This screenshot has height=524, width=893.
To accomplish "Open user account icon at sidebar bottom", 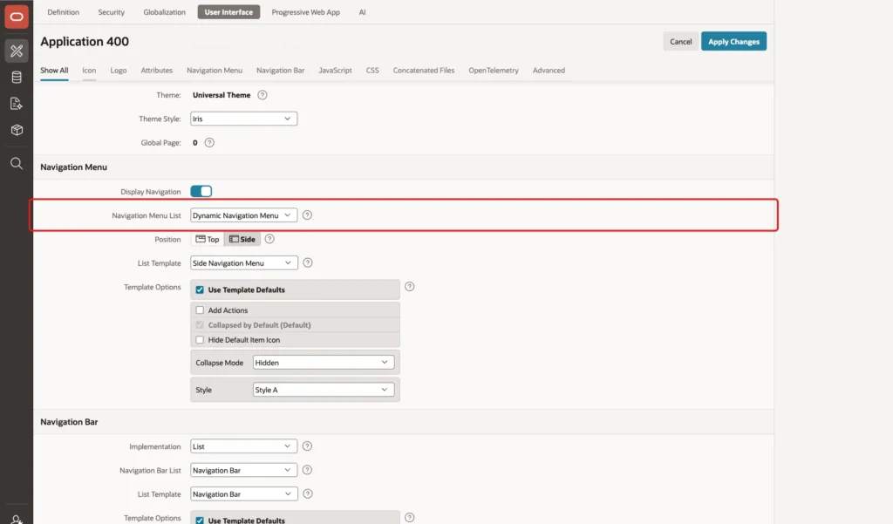I will point(17,520).
